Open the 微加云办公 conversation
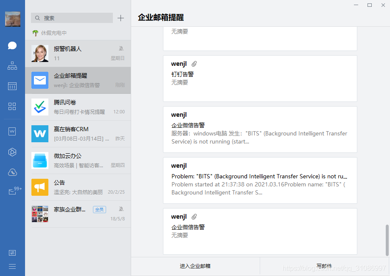This screenshot has height=276, width=390. click(78, 161)
